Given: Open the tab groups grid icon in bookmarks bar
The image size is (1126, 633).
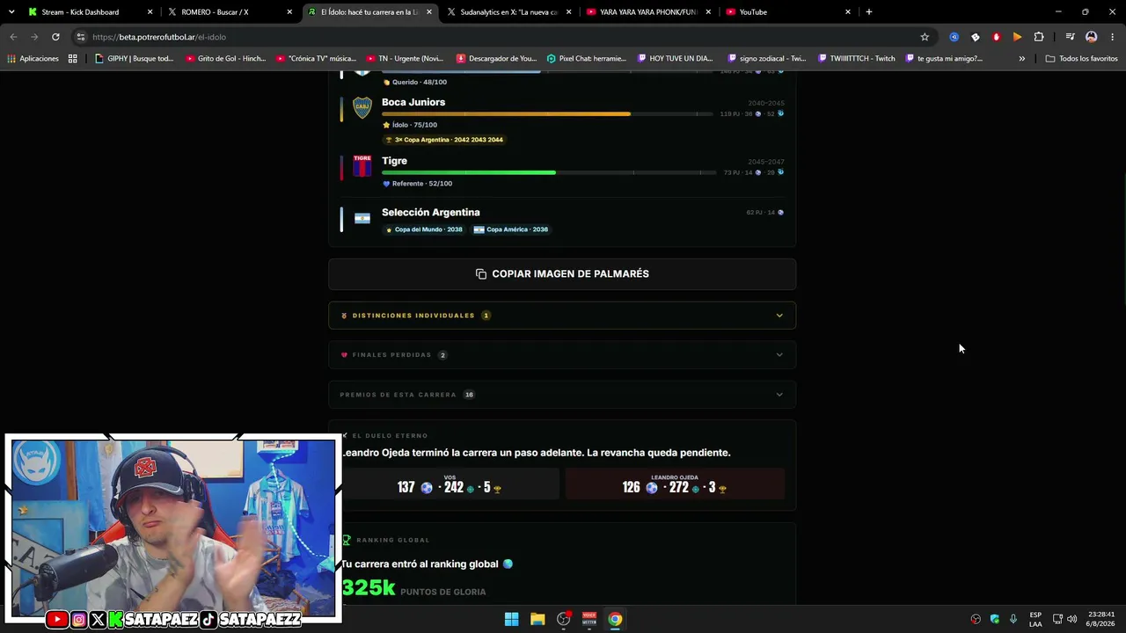Looking at the screenshot, I should click(x=73, y=59).
